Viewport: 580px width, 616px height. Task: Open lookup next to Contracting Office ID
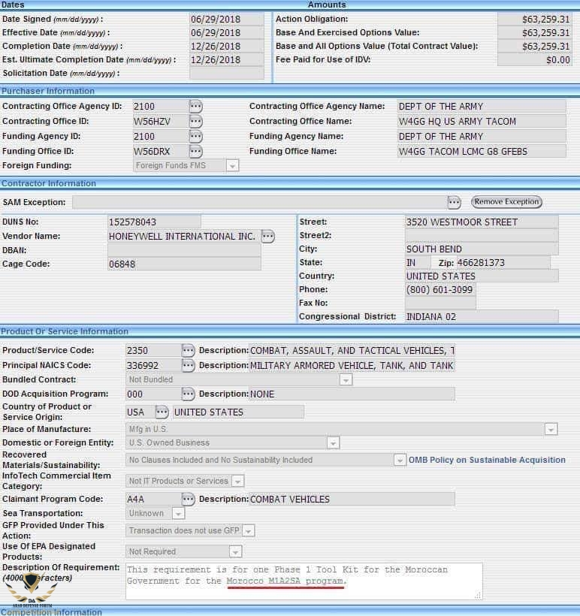(195, 121)
